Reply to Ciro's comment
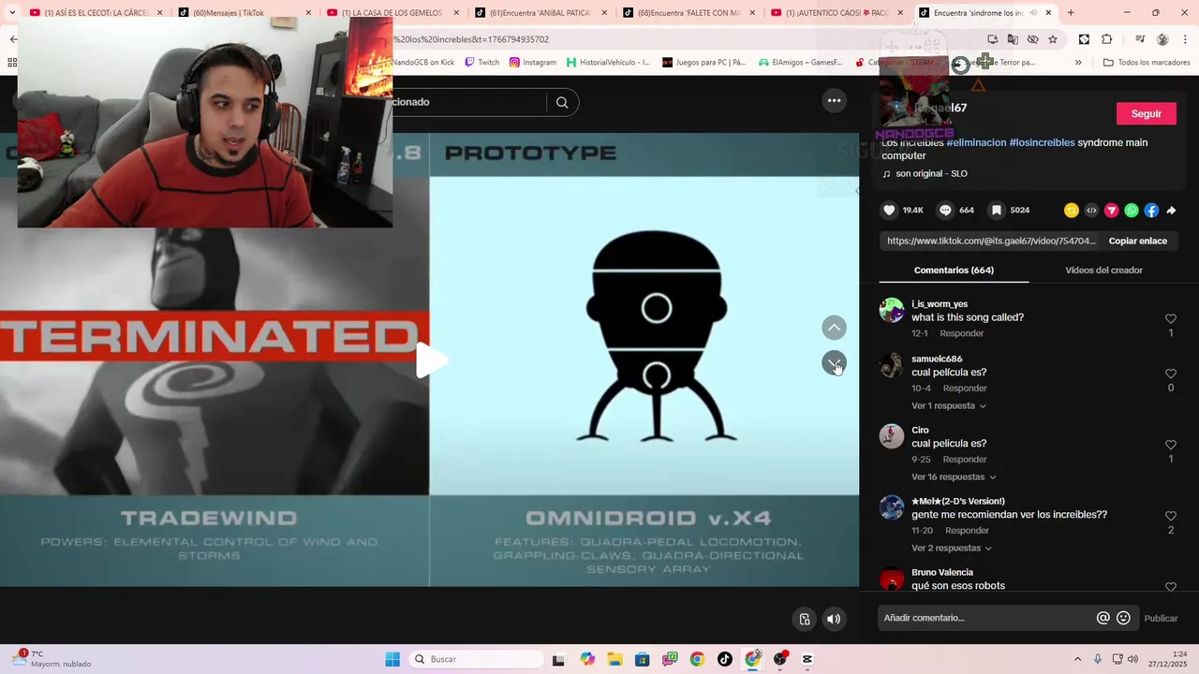 965,460
